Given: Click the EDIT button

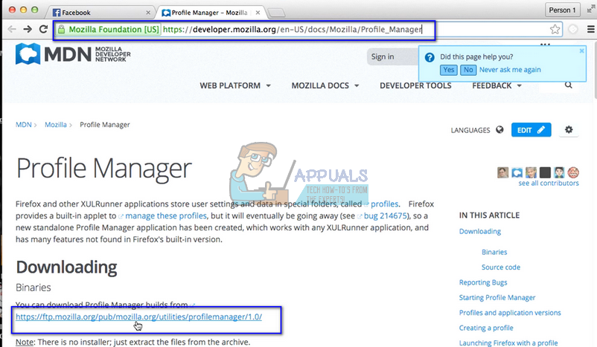Looking at the screenshot, I should coord(531,130).
